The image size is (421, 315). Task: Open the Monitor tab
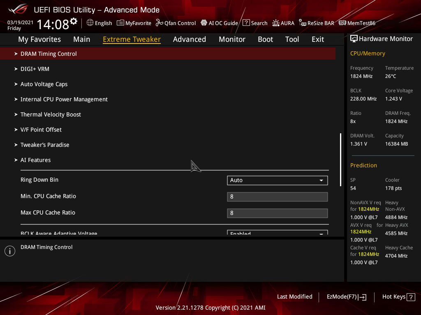pos(232,39)
